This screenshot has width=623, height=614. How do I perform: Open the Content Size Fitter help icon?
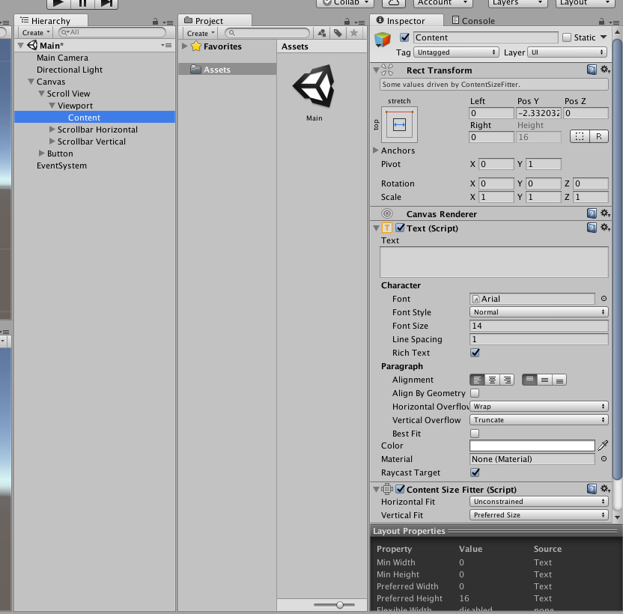point(592,489)
